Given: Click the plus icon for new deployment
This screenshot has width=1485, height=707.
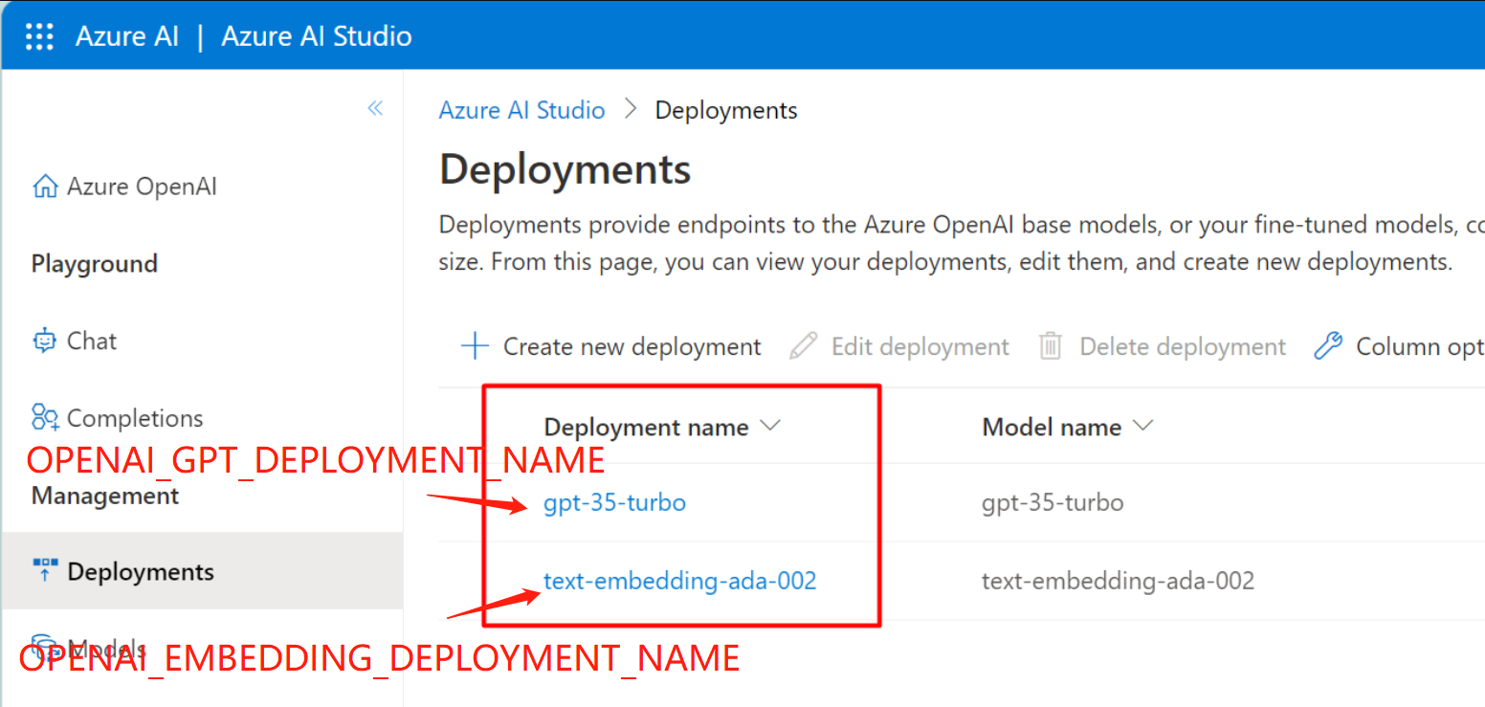Looking at the screenshot, I should tap(475, 346).
